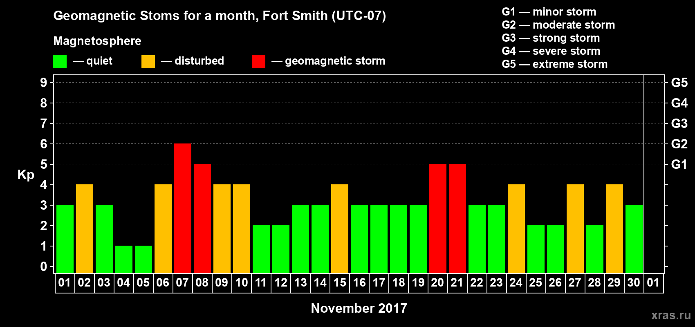The width and height of the screenshot is (695, 327).
Task: Click the November 2017 month label
Action: pyautogui.click(x=359, y=308)
